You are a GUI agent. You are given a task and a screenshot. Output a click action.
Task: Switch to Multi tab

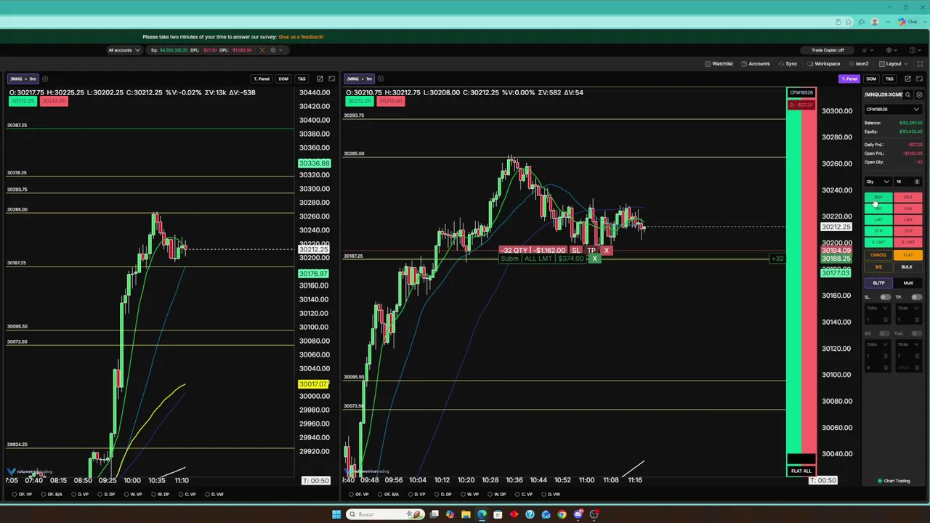tap(908, 283)
